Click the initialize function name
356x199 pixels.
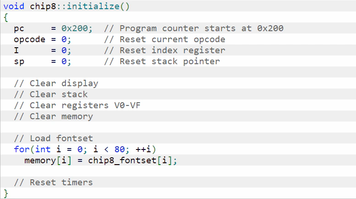pos(93,6)
